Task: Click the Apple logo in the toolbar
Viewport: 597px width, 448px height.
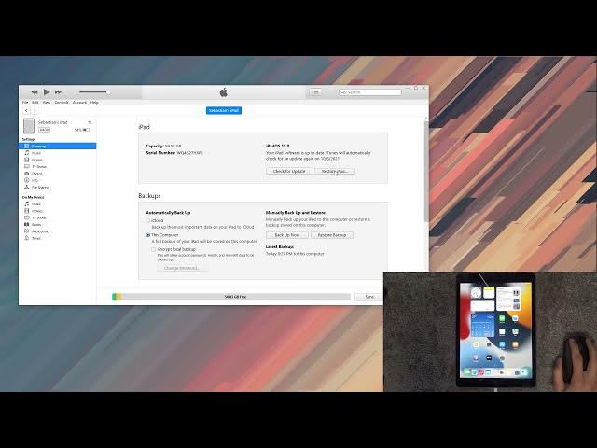Action: (x=224, y=92)
